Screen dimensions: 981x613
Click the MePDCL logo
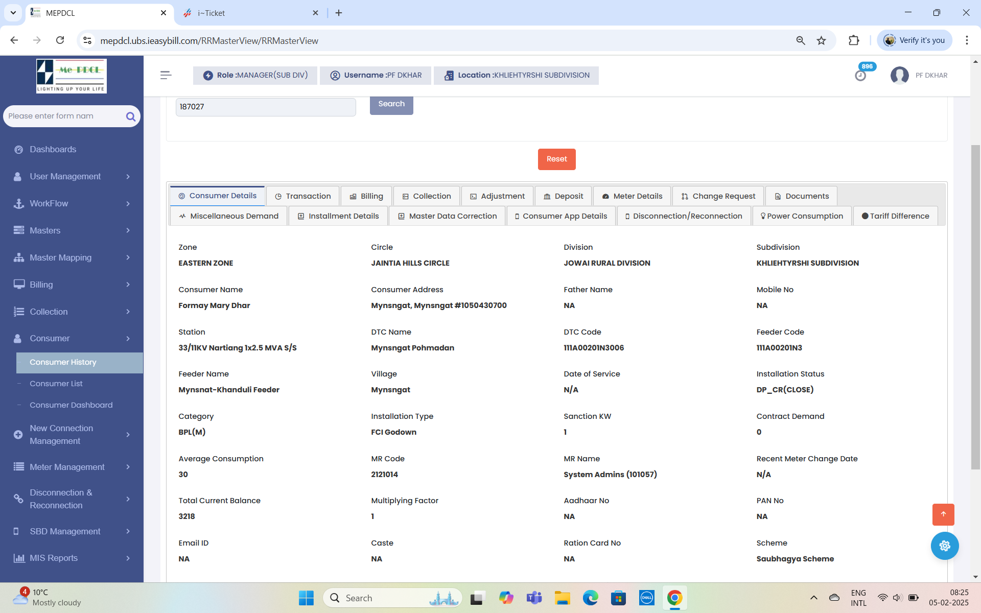click(x=72, y=76)
